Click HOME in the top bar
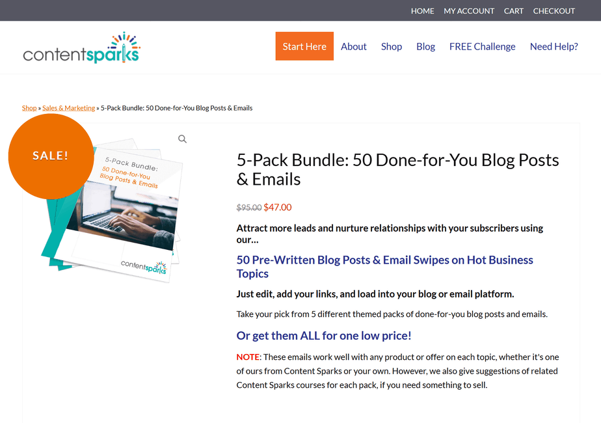Screen dimensions: 601x423 coord(422,11)
